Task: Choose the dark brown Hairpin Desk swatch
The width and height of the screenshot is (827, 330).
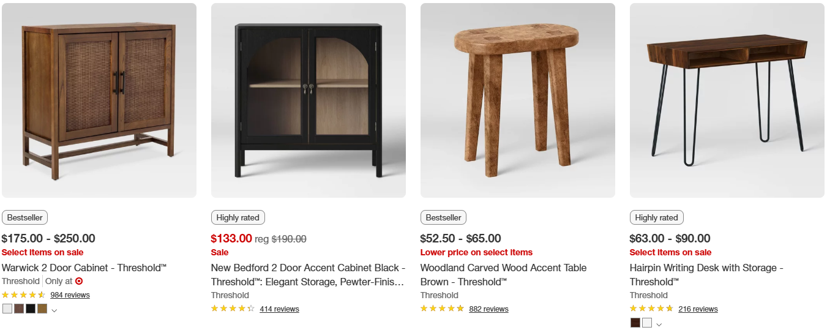Action: click(x=635, y=323)
